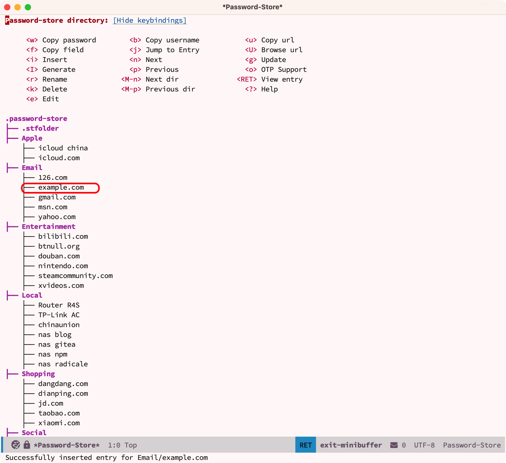Click the Hide keybindings link
The width and height of the screenshot is (506, 463).
(x=150, y=20)
